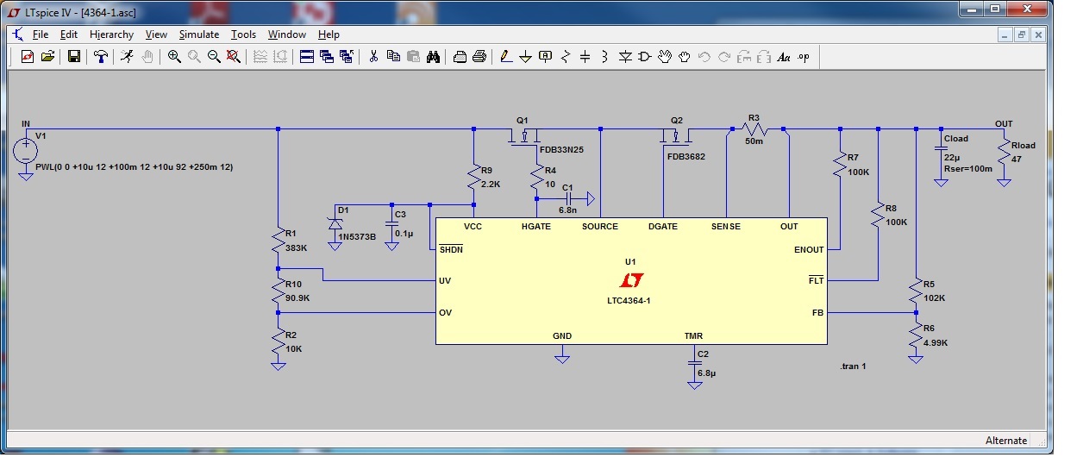Place a ground symbol using toolbar
This screenshot has height=476, width=1083.
(525, 57)
